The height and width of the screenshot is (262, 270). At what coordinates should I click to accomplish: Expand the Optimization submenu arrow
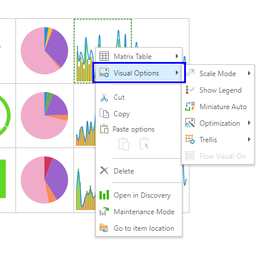[x=249, y=123]
